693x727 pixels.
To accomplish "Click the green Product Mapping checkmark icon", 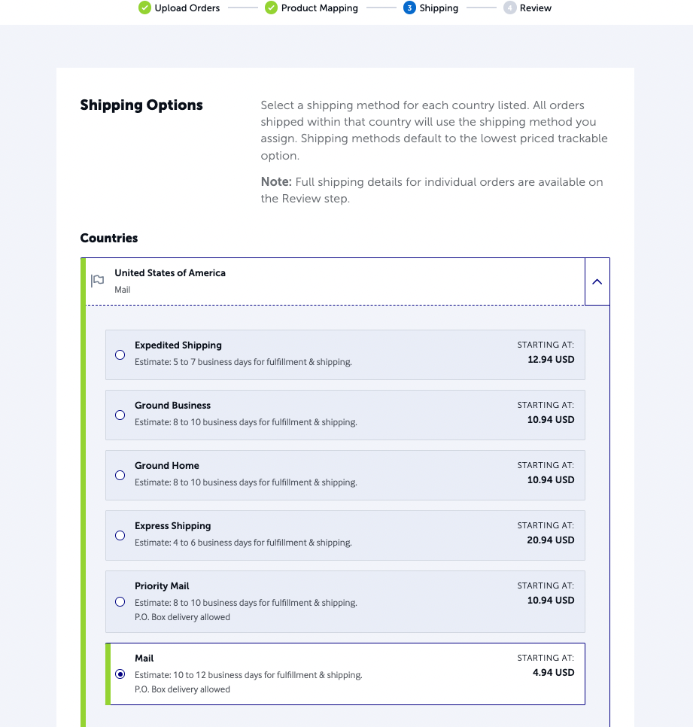I will click(x=270, y=8).
